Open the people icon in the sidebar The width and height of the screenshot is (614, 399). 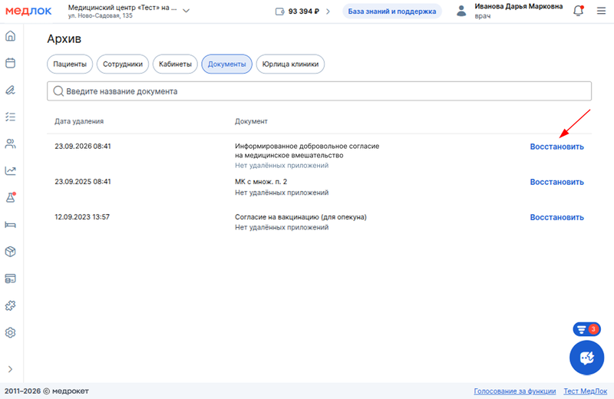[x=11, y=143]
